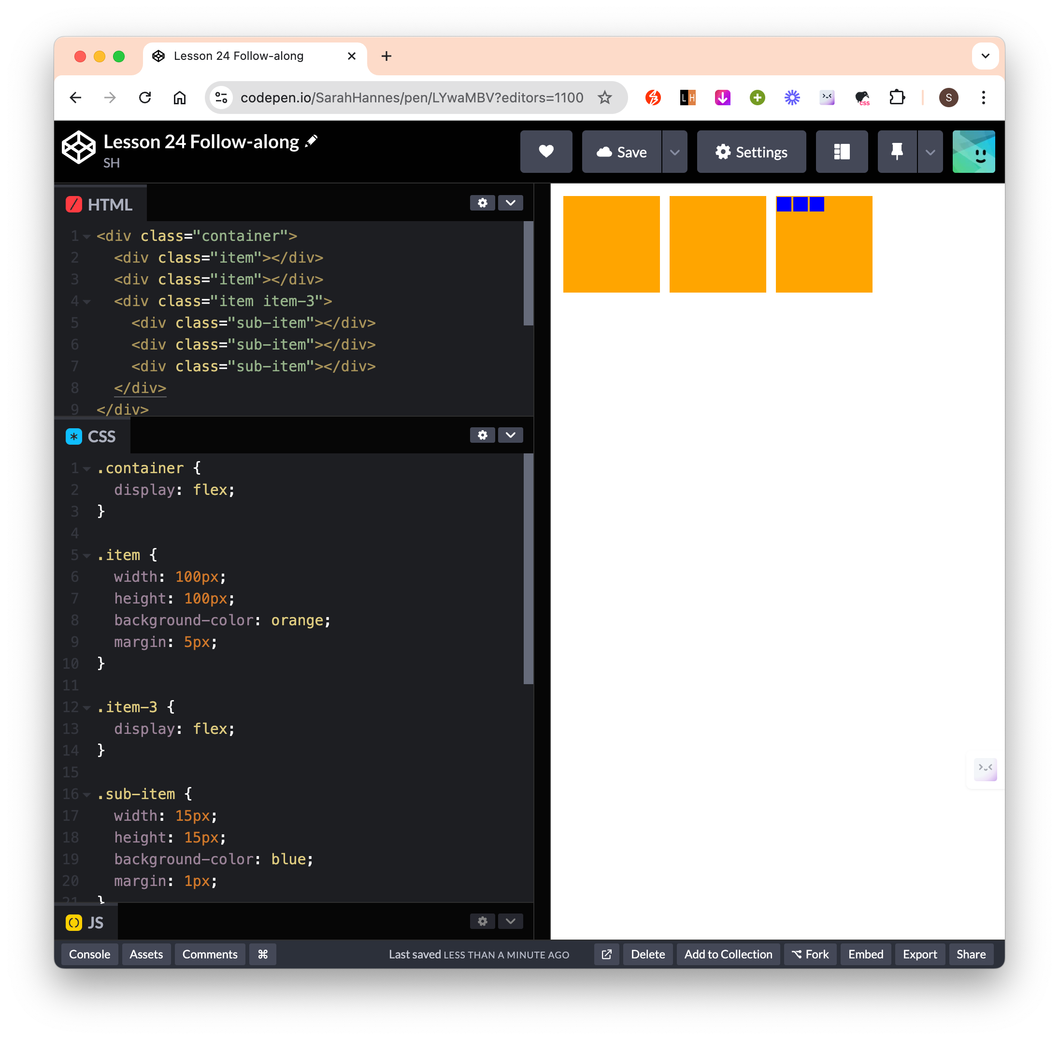This screenshot has width=1059, height=1040.
Task: Select the HTML editor tab
Action: pyautogui.click(x=100, y=204)
